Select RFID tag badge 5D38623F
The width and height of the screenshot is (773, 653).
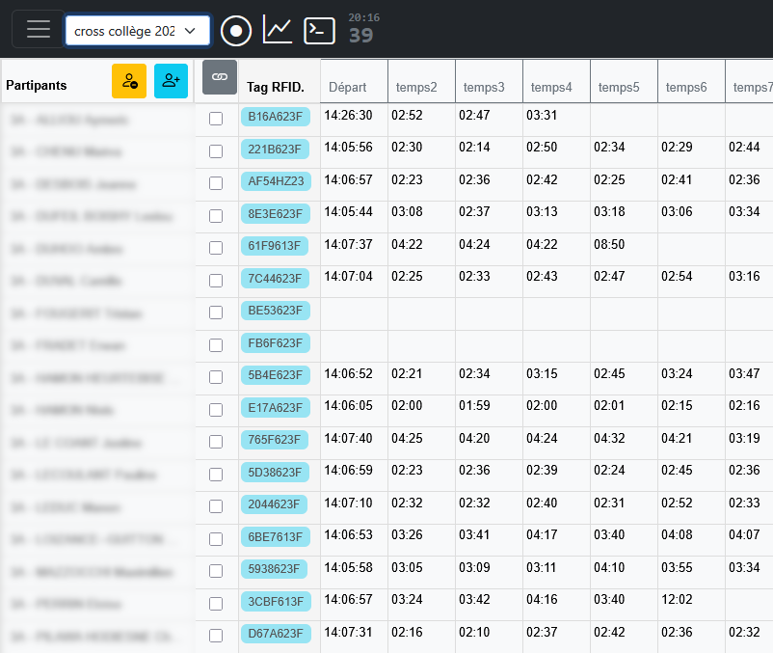point(275,472)
